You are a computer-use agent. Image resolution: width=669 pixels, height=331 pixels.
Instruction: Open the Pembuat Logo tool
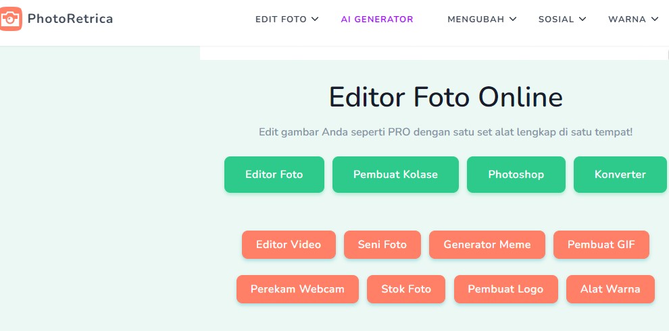[x=505, y=289]
